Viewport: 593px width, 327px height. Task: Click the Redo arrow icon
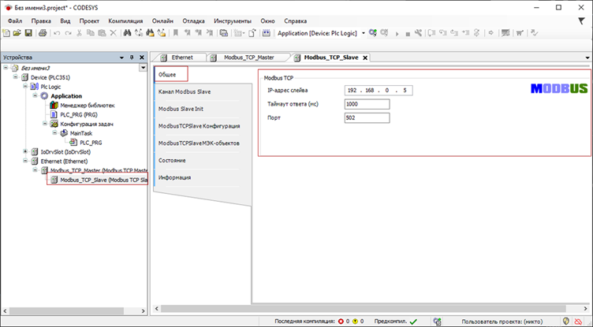click(x=68, y=33)
